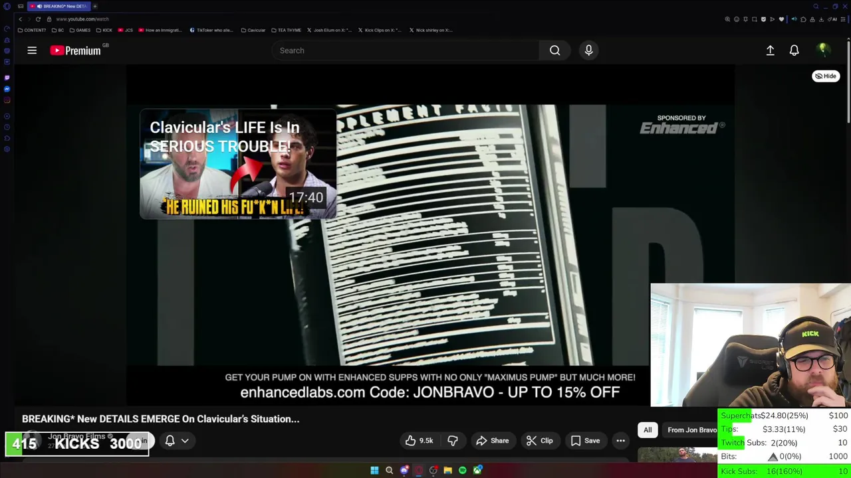Hide the sponsored overlay with Hide button
Image resolution: width=851 pixels, height=478 pixels.
(x=826, y=76)
